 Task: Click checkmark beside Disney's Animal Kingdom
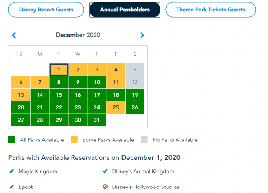[x=105, y=172]
